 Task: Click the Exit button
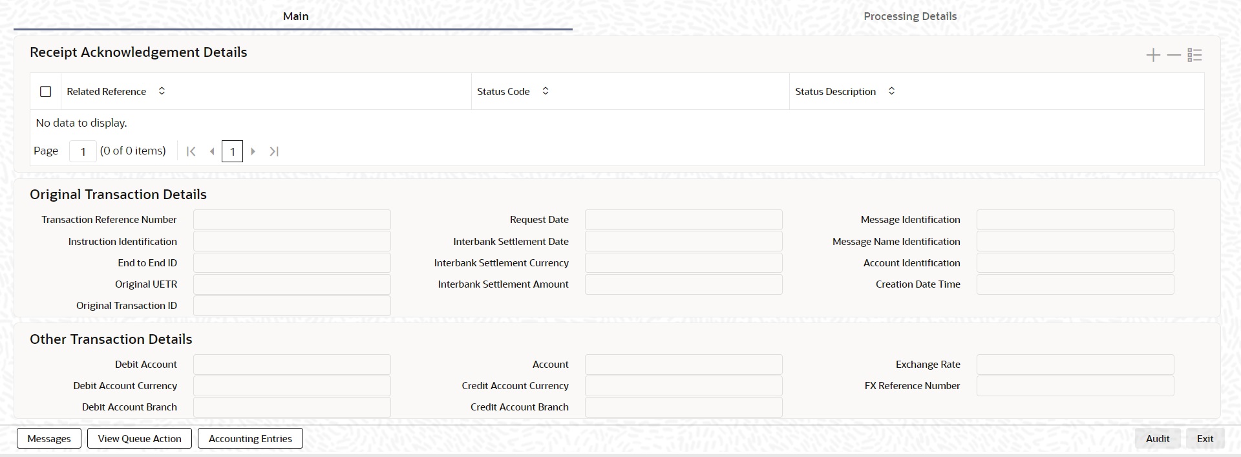point(1205,438)
